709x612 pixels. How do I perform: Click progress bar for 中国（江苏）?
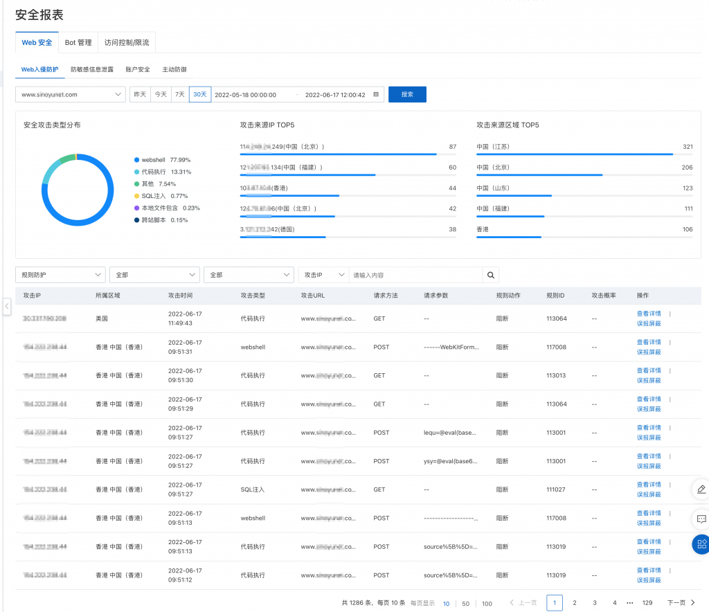[x=584, y=154]
